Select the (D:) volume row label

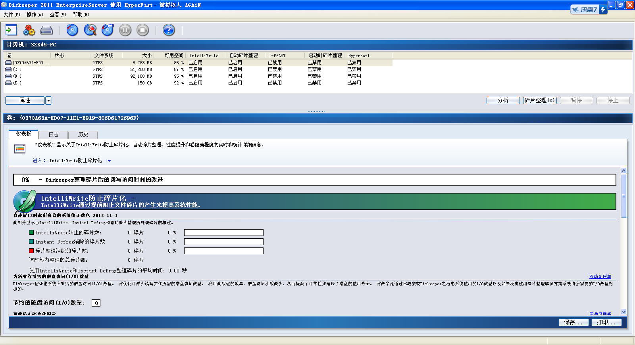(x=17, y=76)
